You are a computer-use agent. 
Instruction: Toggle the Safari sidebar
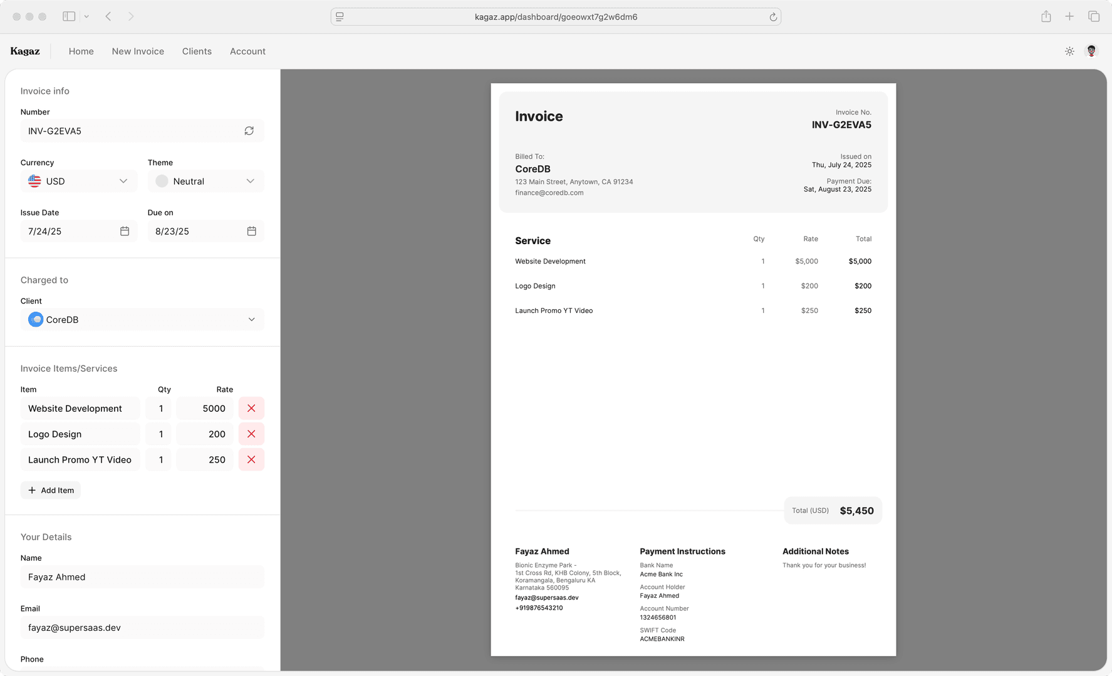point(69,16)
